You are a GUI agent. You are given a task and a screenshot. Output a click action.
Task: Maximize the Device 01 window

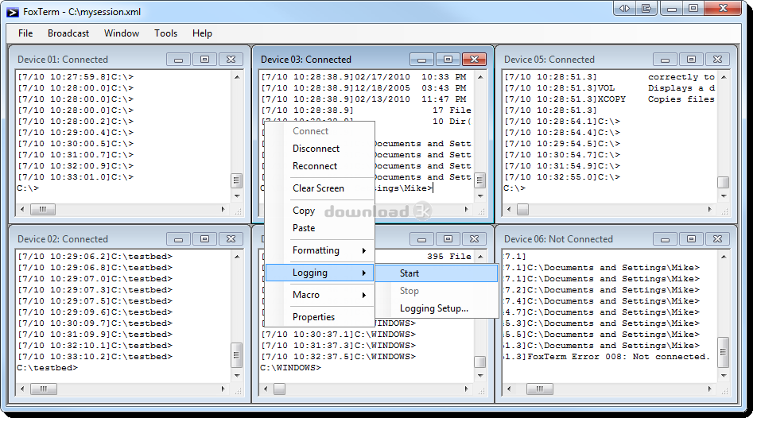click(x=204, y=60)
